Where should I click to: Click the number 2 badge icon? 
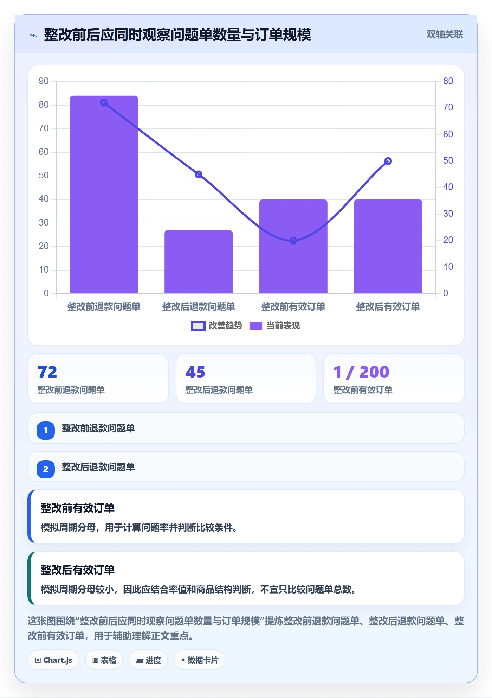pyautogui.click(x=46, y=469)
